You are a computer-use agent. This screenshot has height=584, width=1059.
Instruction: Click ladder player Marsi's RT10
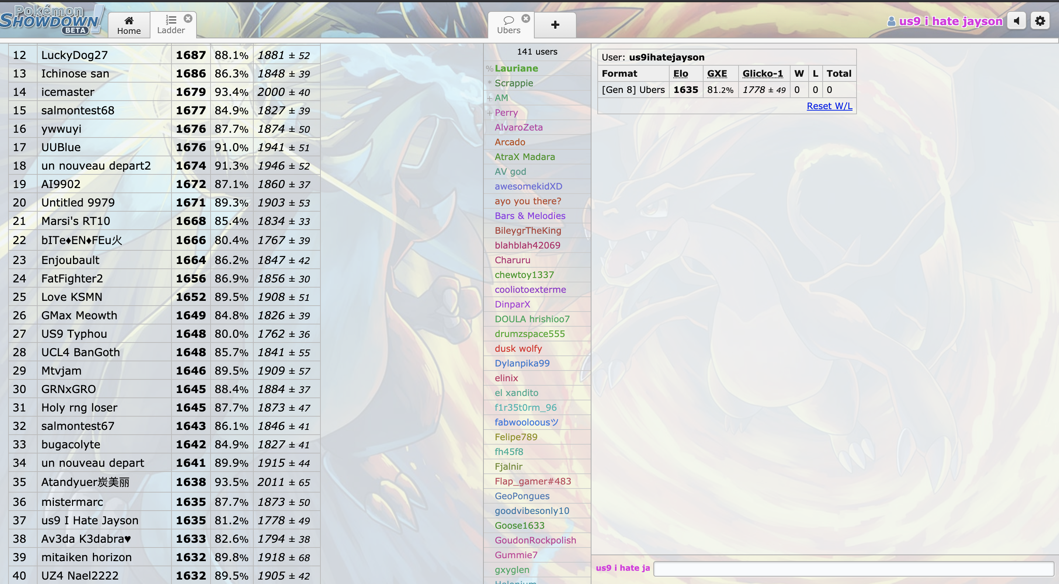[x=76, y=221]
